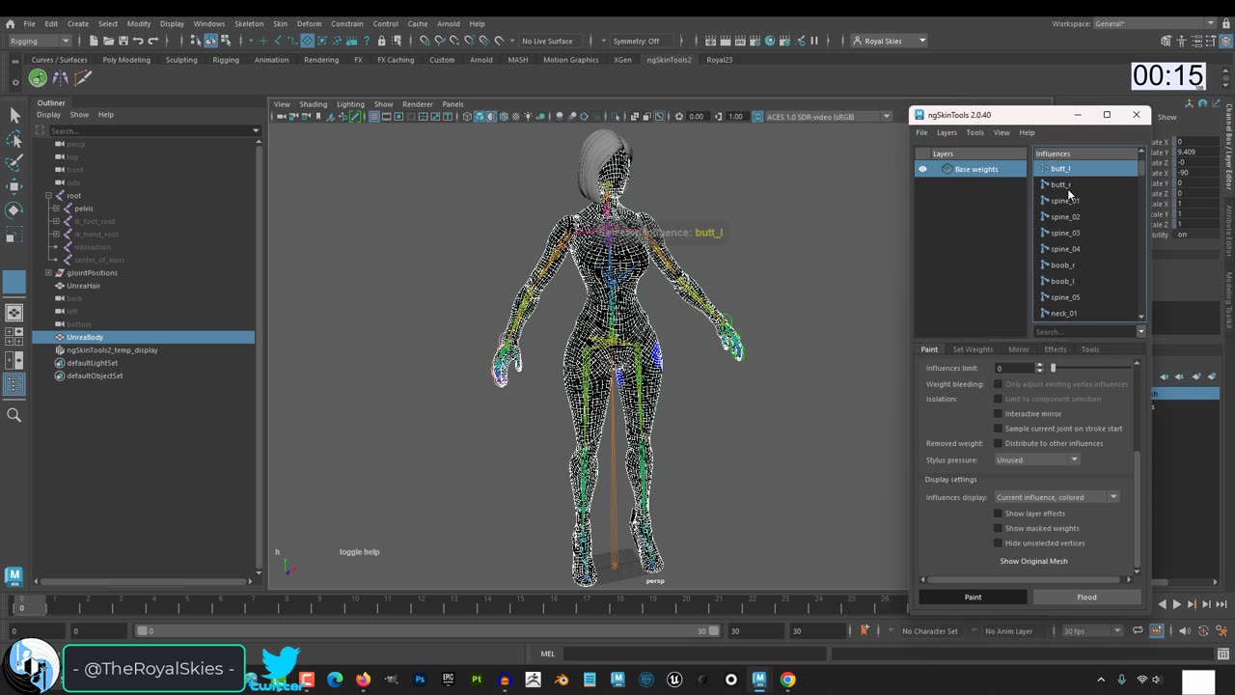Open Google Chrome from the taskbar
1235x695 pixels.
[788, 680]
